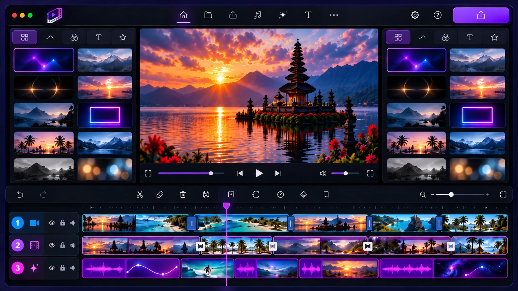The height and width of the screenshot is (291, 518).
Task: Switch left panel to favorites star tab
Action: pyautogui.click(x=123, y=37)
